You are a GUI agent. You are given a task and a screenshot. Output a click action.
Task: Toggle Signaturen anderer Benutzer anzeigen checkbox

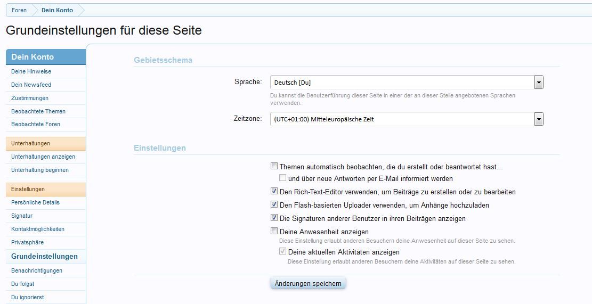click(x=274, y=218)
